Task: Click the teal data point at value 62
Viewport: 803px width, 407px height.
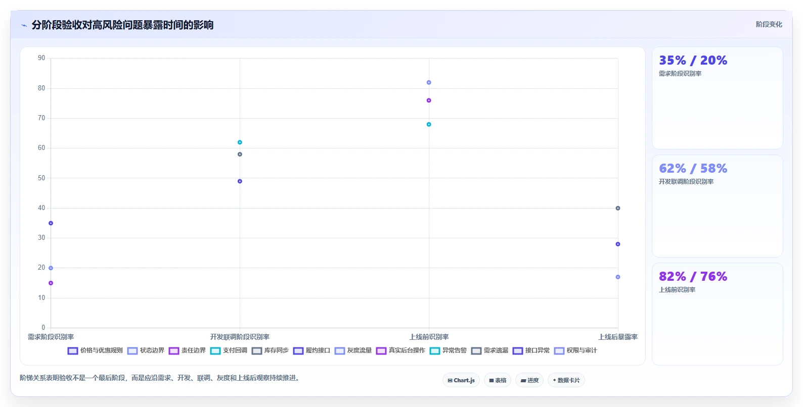Action: (240, 142)
